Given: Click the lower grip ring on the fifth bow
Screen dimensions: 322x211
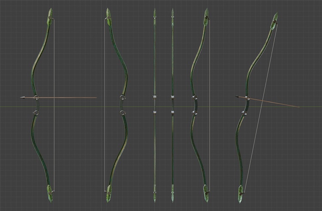Looking at the screenshot, I should [x=194, y=113].
